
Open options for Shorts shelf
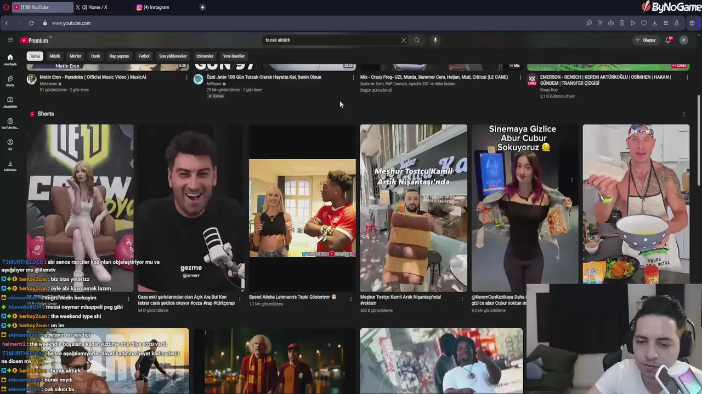684,114
